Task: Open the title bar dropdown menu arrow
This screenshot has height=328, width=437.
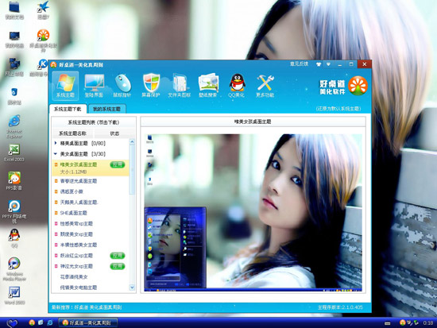Action: (329, 64)
